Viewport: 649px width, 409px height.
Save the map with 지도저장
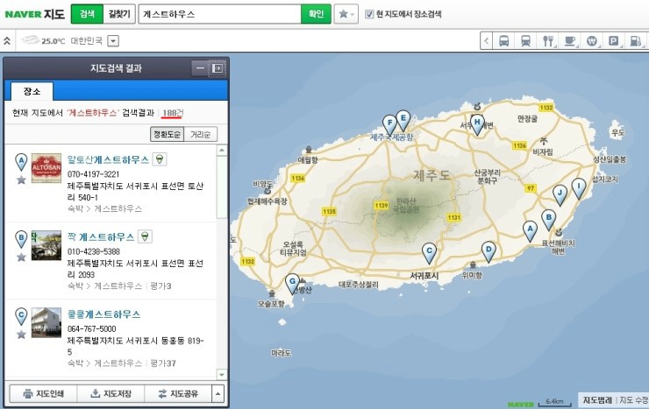tap(111, 394)
